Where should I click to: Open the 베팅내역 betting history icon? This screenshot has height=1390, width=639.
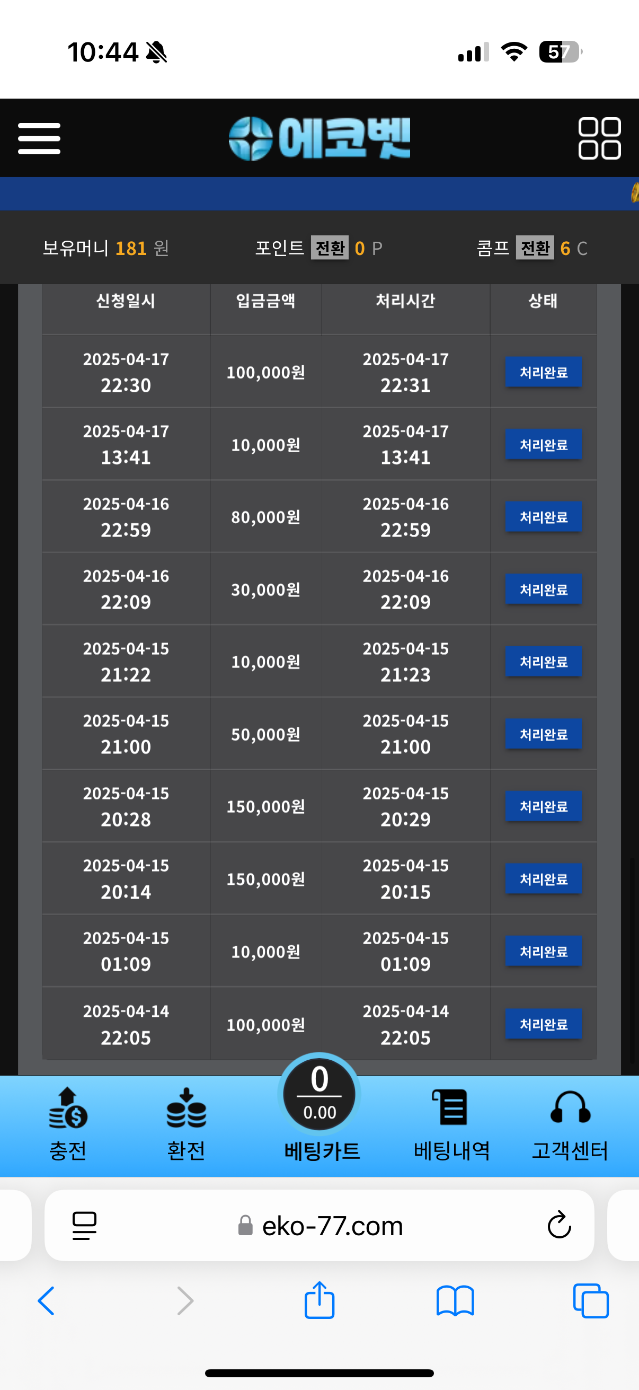click(x=451, y=1109)
